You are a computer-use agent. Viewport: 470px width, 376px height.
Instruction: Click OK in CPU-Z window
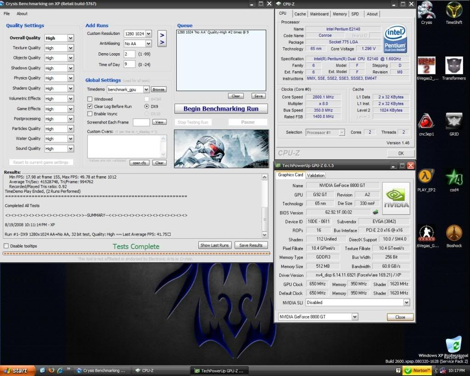click(x=401, y=153)
